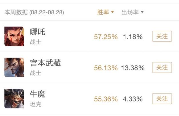Click 哪吒's 57.25% win rate
This screenshot has width=179, height=116.
point(106,37)
